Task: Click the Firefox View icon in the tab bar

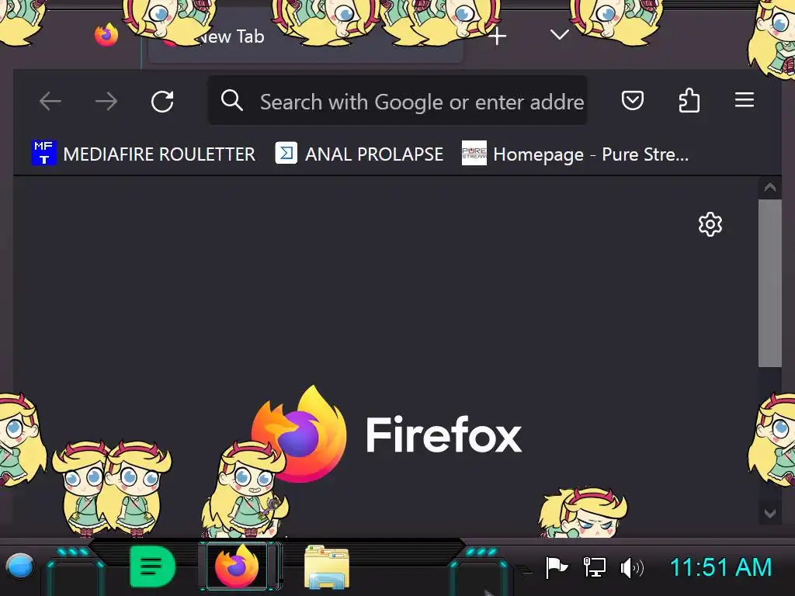Action: (x=106, y=34)
